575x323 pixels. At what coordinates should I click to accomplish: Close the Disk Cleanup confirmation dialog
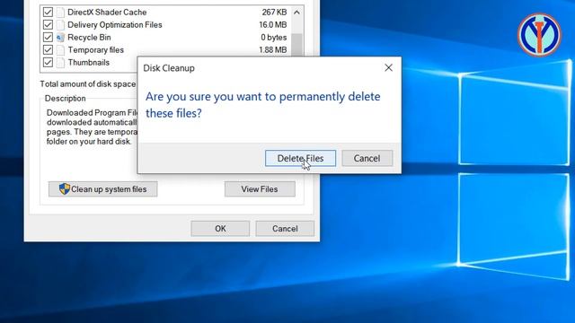pos(388,68)
